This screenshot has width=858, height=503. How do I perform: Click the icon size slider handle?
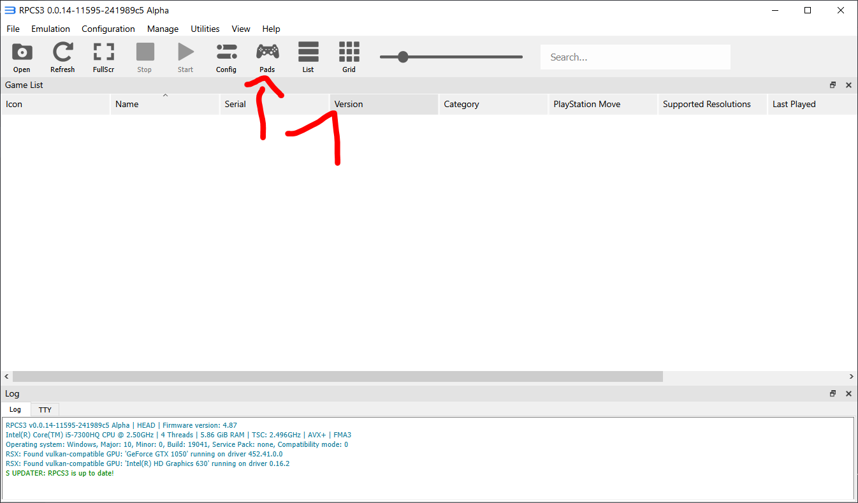(403, 57)
